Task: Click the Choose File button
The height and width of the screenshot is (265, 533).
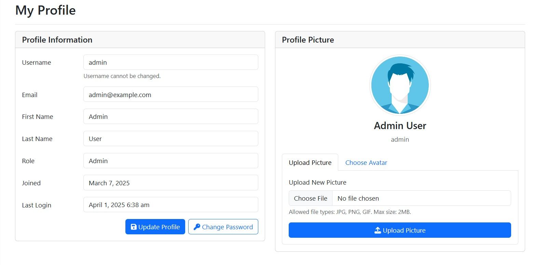Action: coord(311,198)
